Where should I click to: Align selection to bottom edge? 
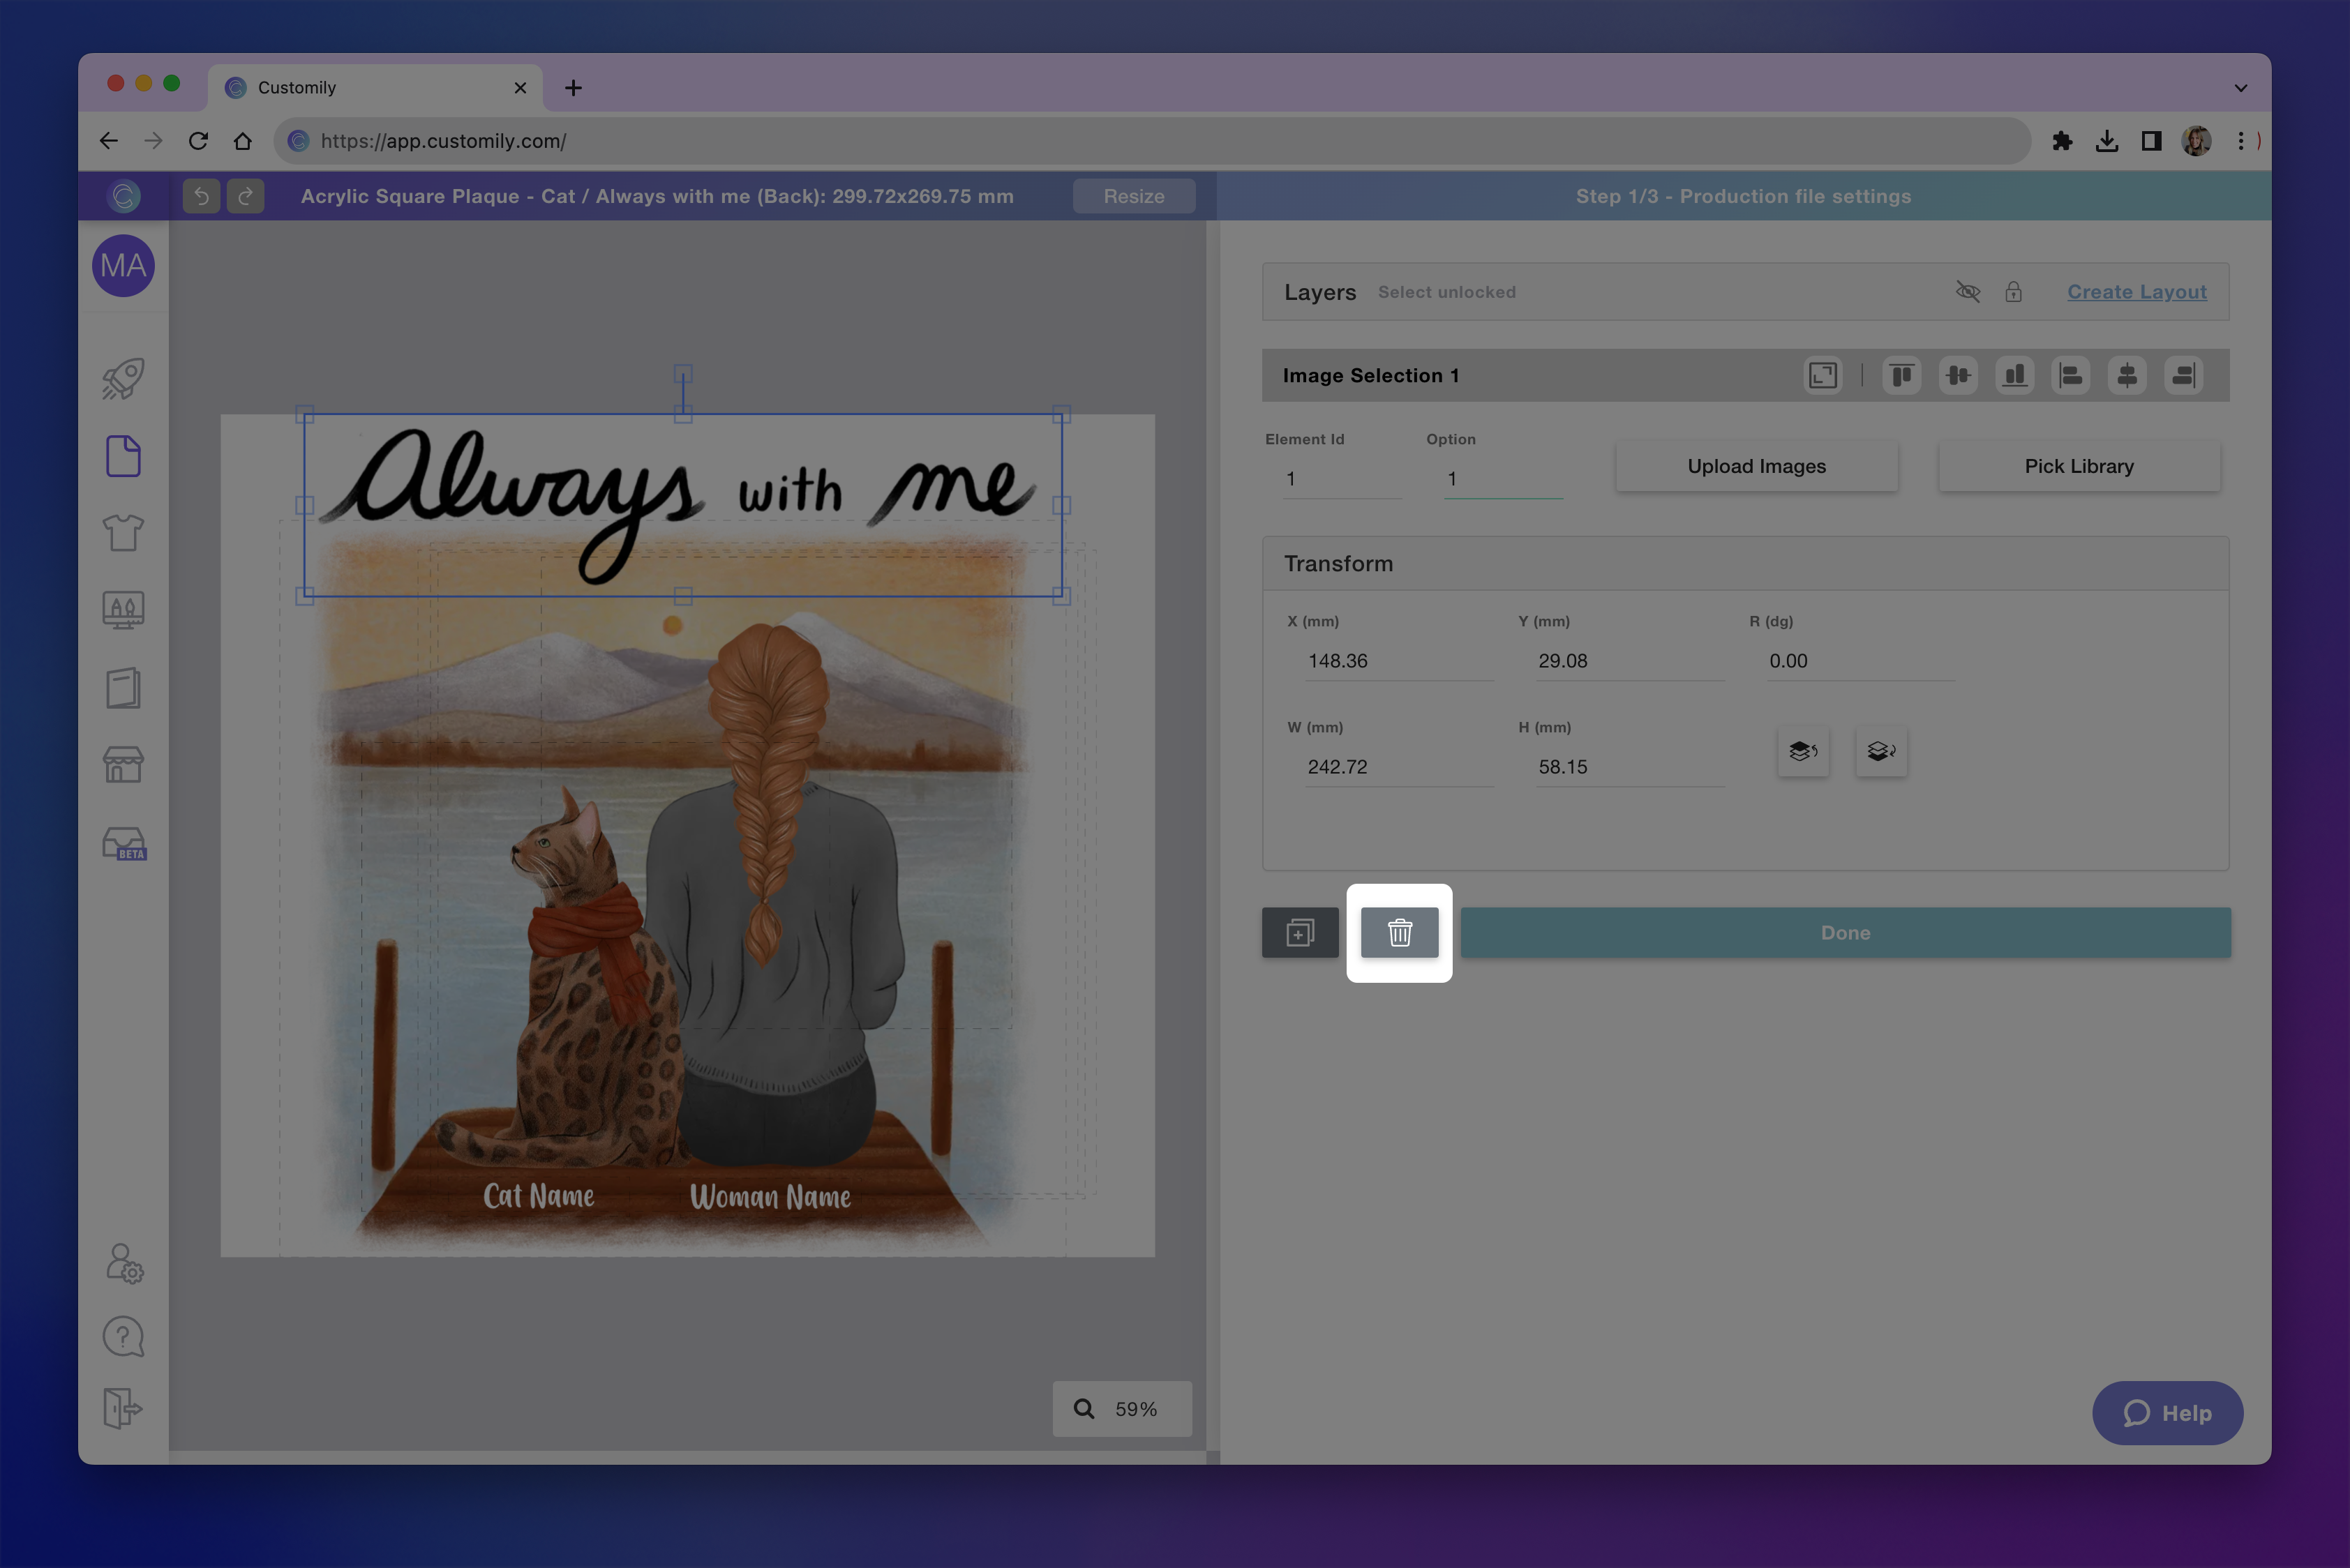coord(2014,375)
